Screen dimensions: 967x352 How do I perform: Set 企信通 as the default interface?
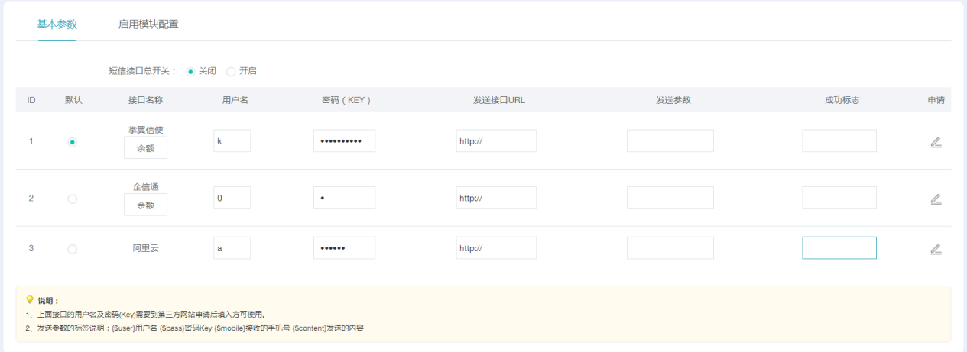click(73, 199)
